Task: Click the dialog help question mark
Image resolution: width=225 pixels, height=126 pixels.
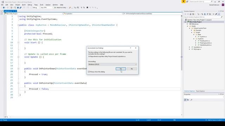Action: (130, 48)
